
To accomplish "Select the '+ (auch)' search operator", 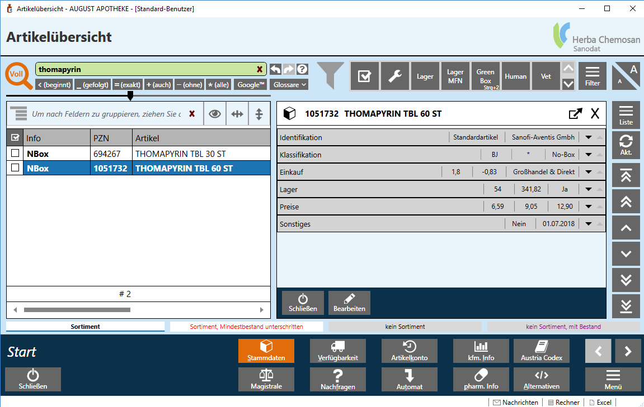I will click(x=158, y=85).
